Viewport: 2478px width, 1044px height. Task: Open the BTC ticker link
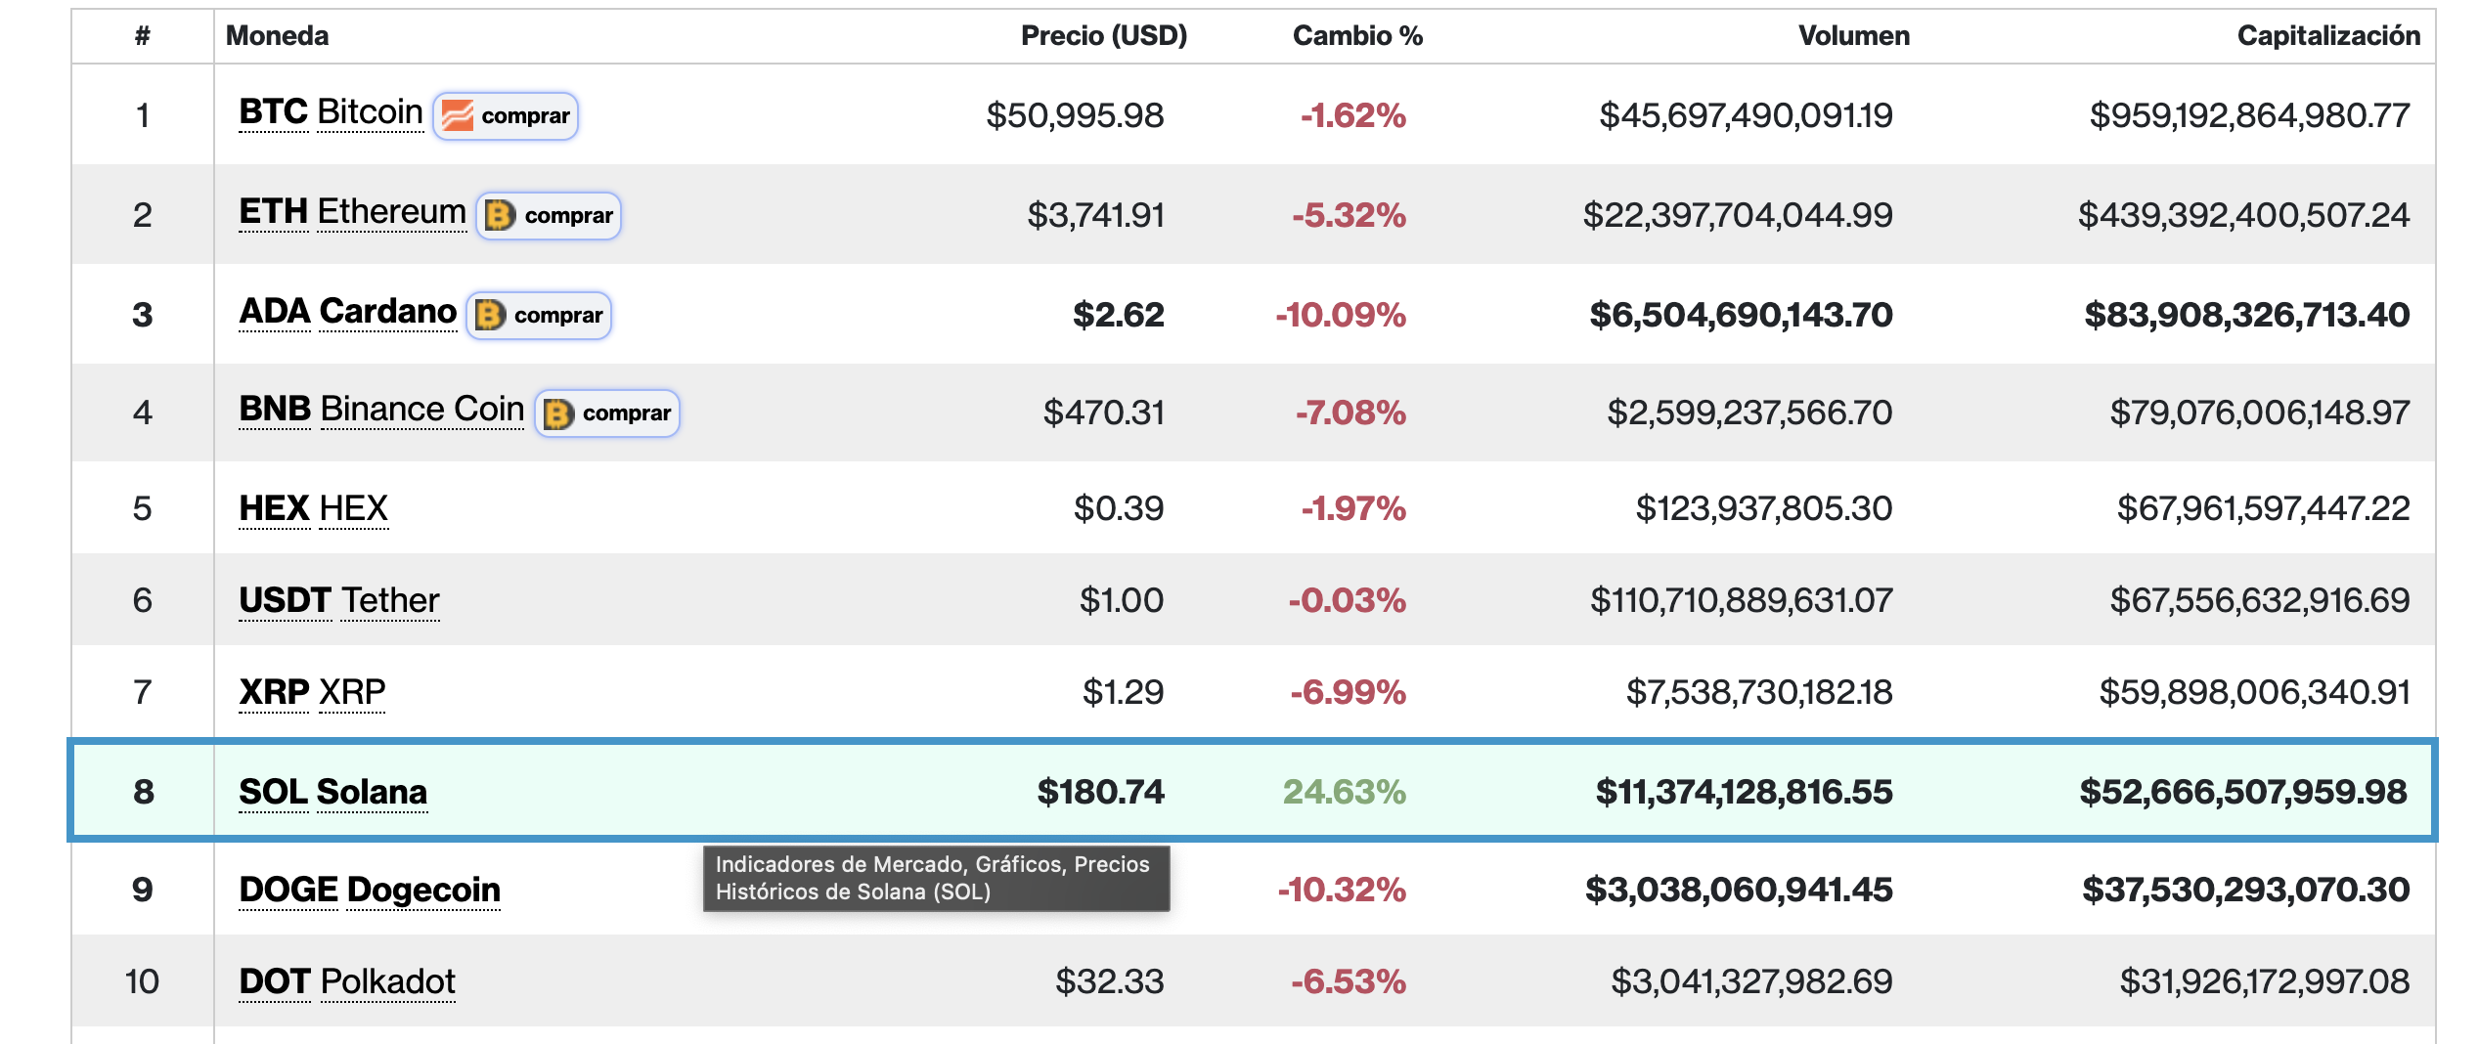point(274,112)
